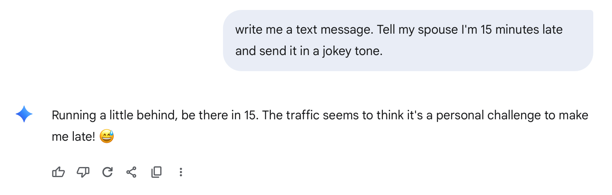Regenerate the response with the redo icon
Screen dimensions: 612x195
click(x=107, y=172)
